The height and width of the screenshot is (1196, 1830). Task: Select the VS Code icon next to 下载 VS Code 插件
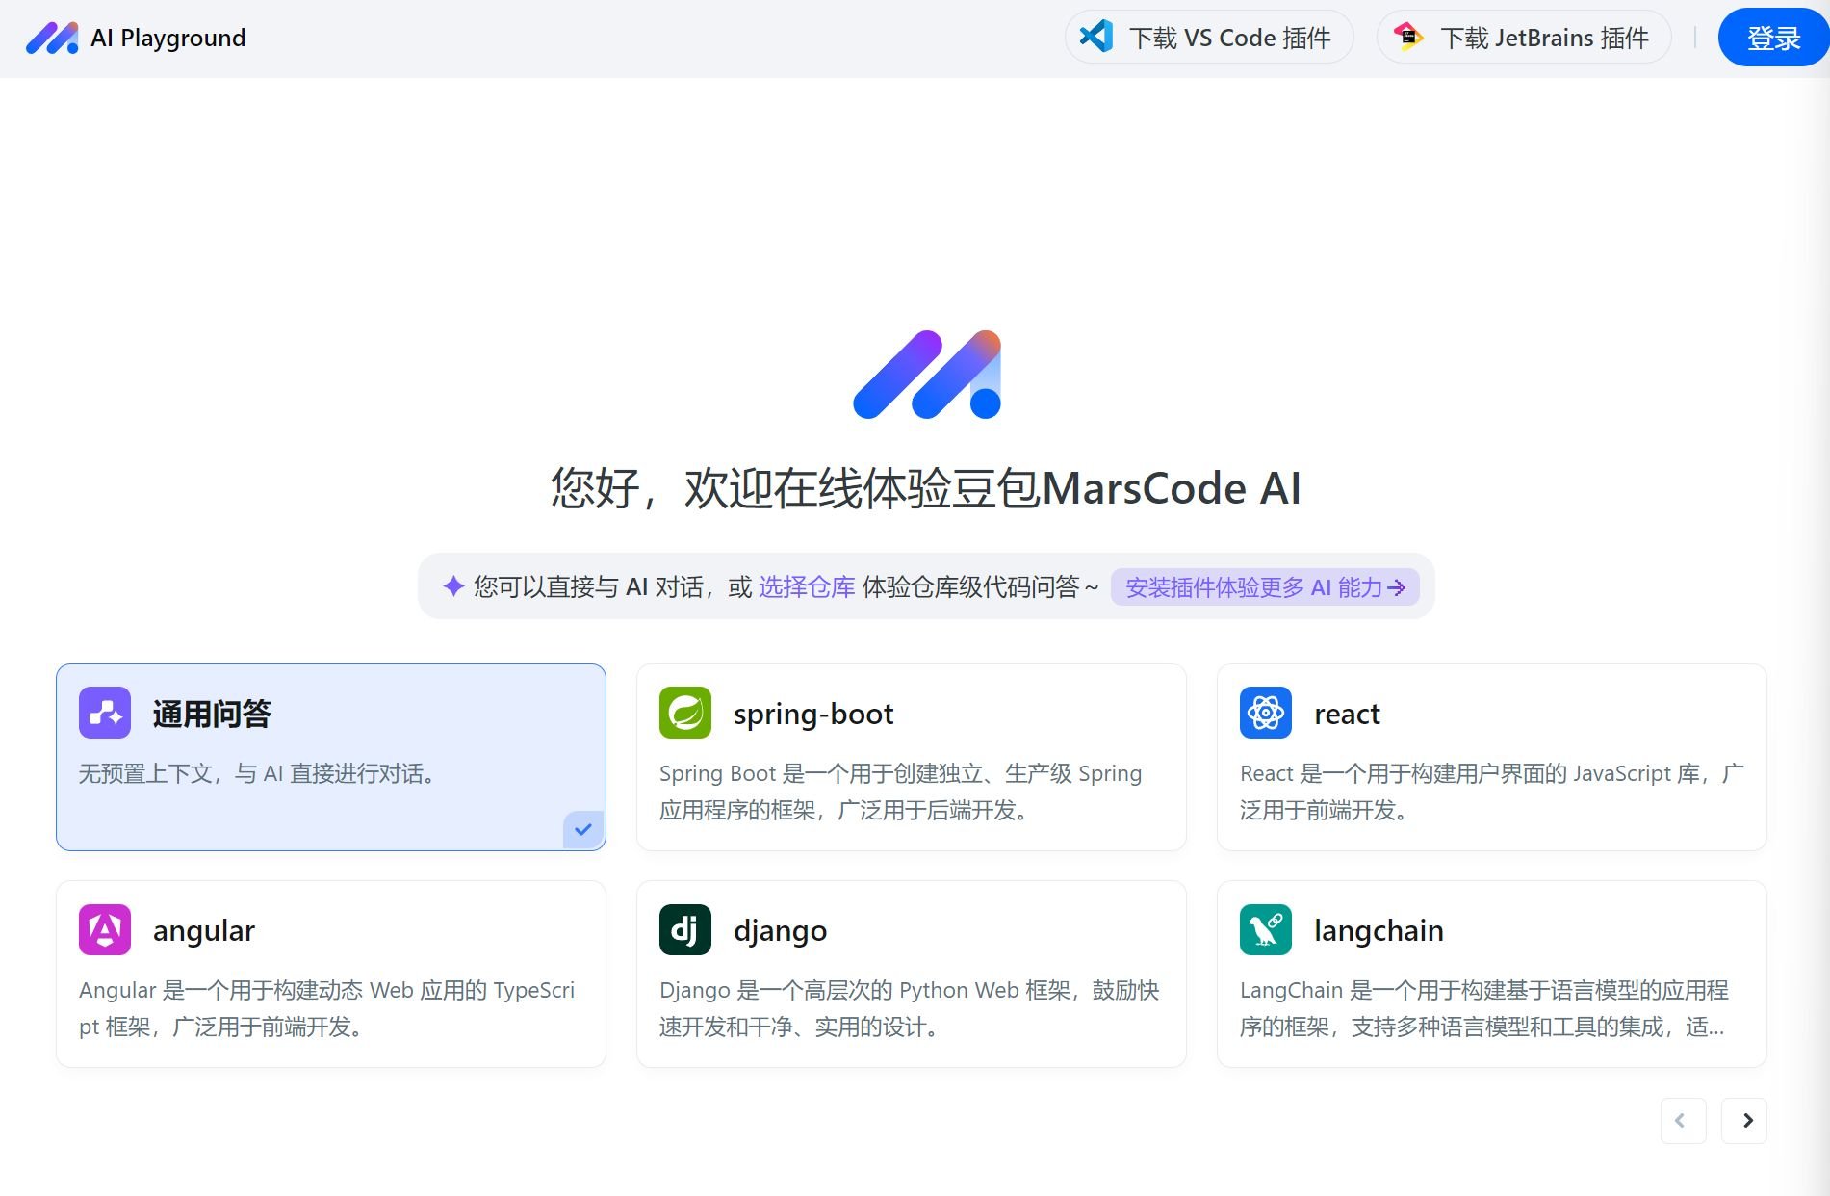click(1096, 38)
